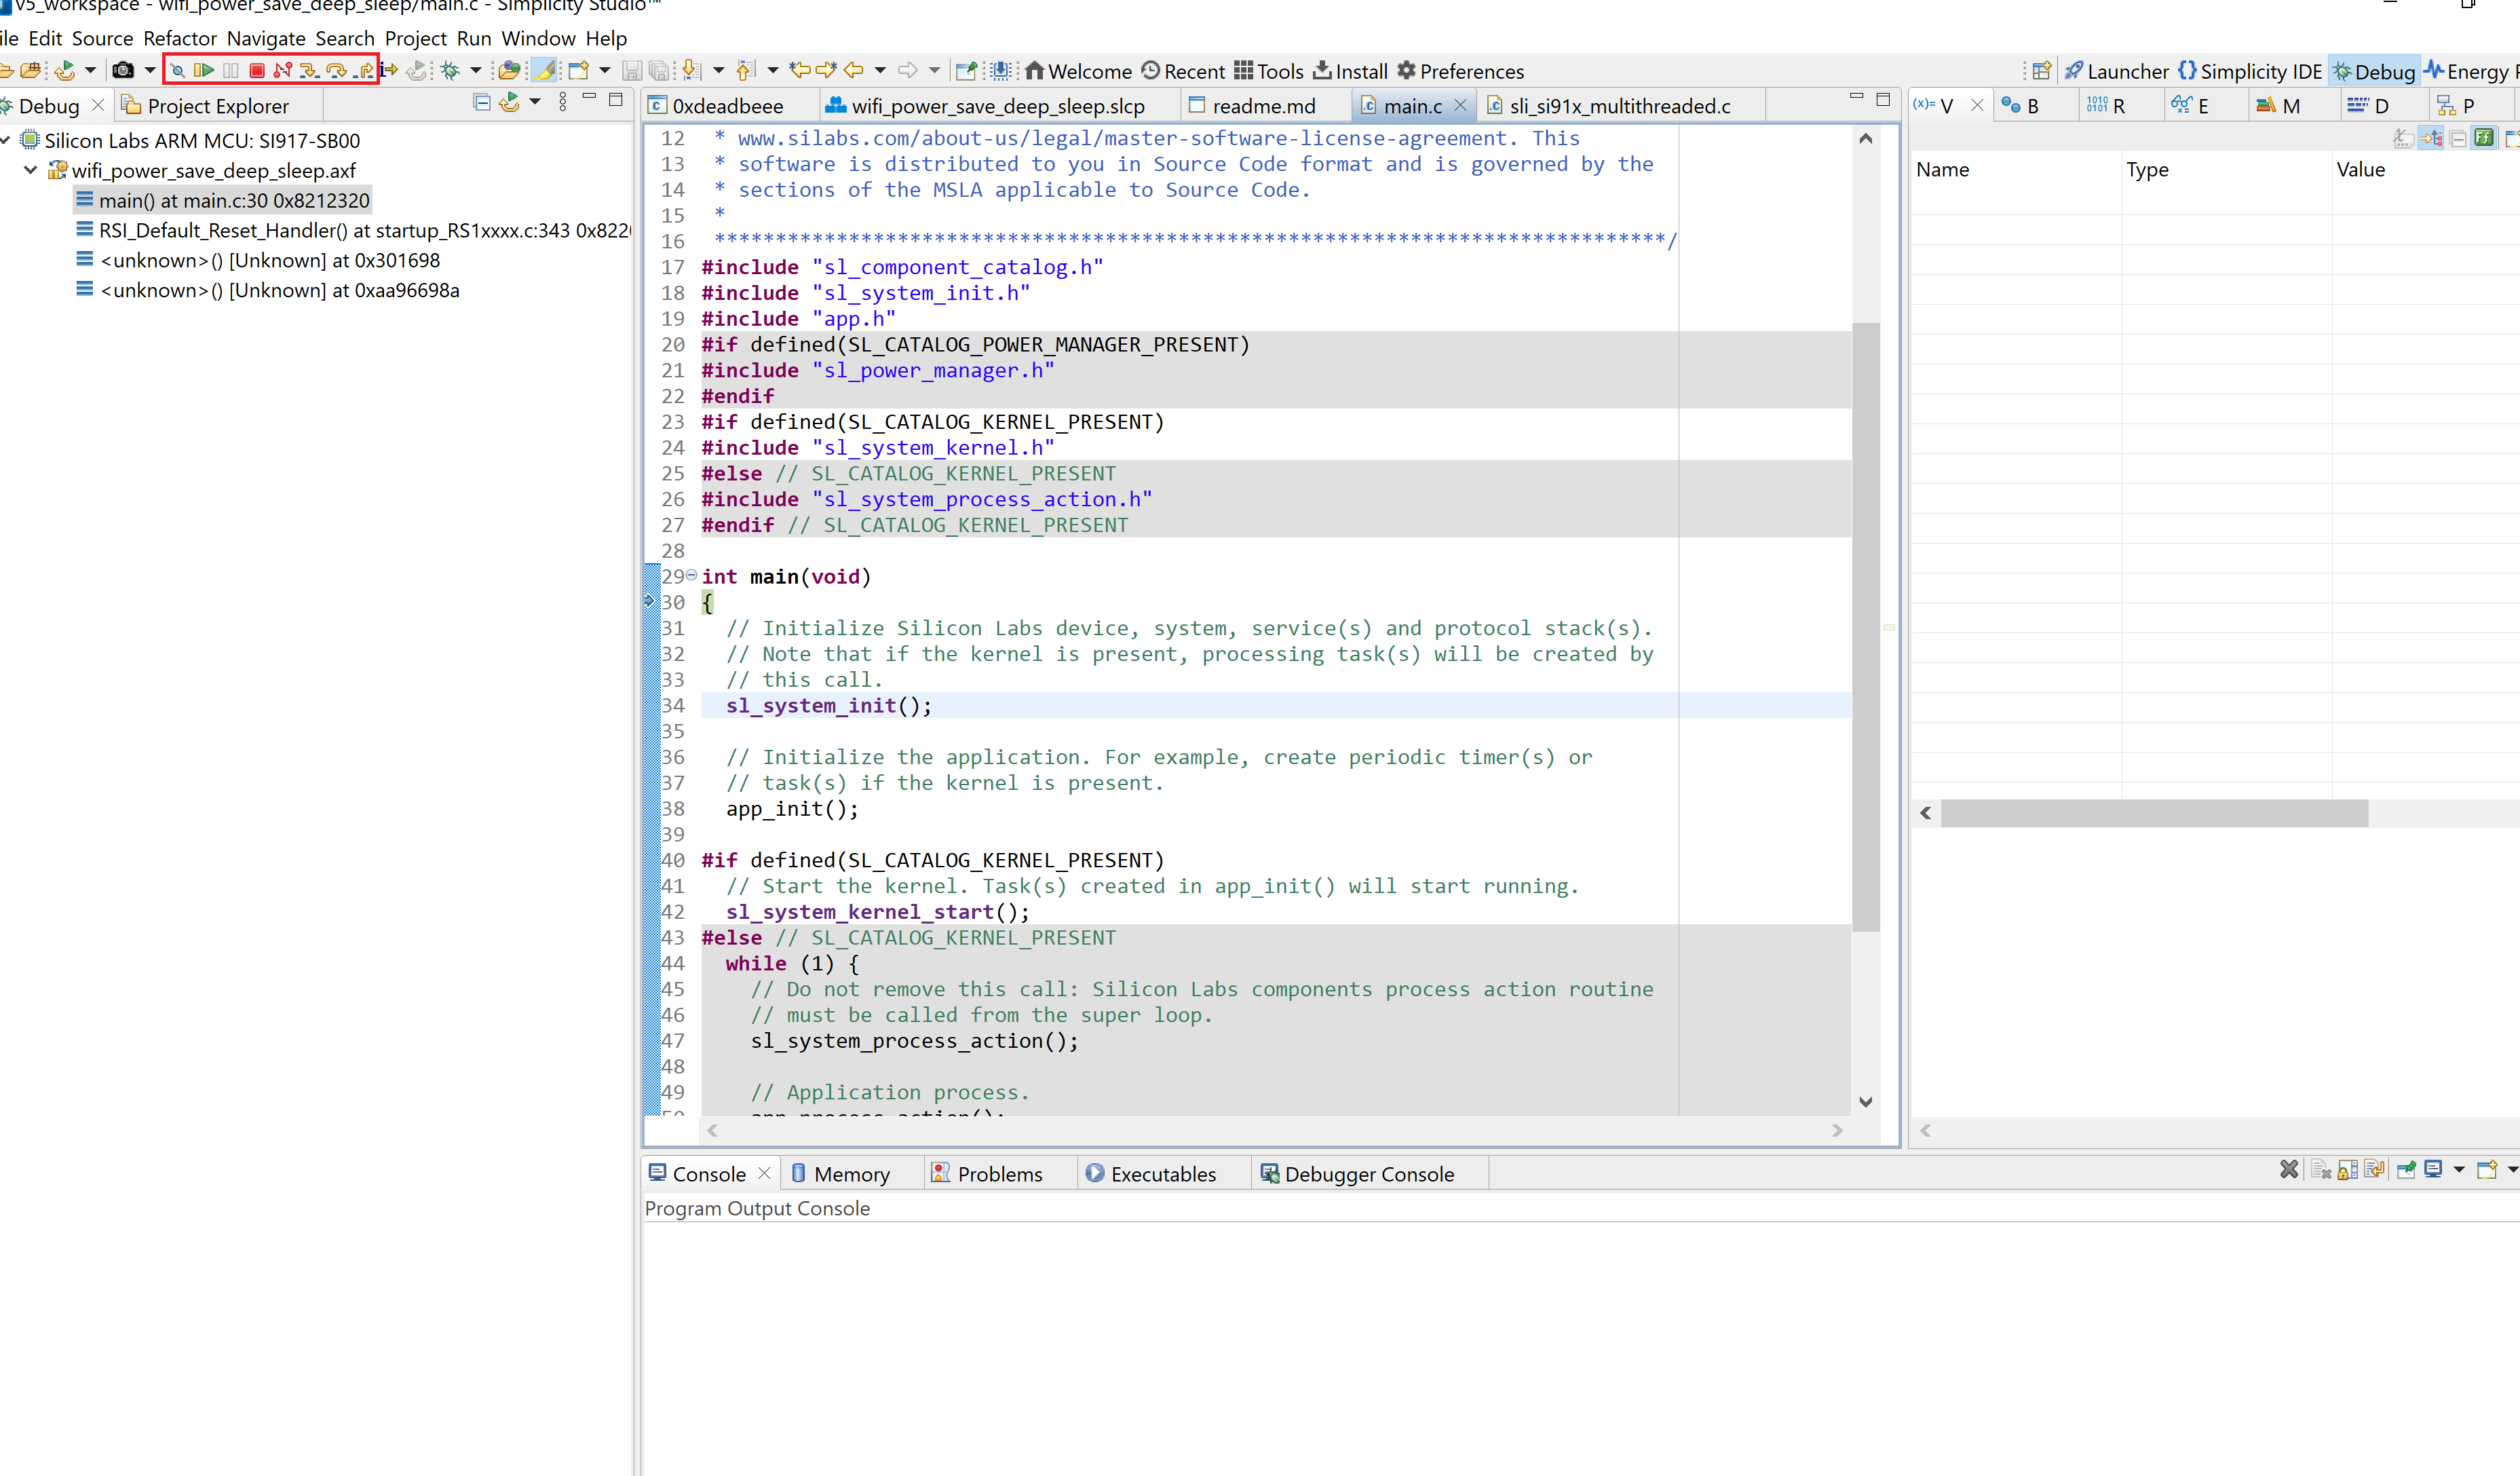Click the Step Into icon
The width and height of the screenshot is (2520, 1476).
click(x=309, y=70)
